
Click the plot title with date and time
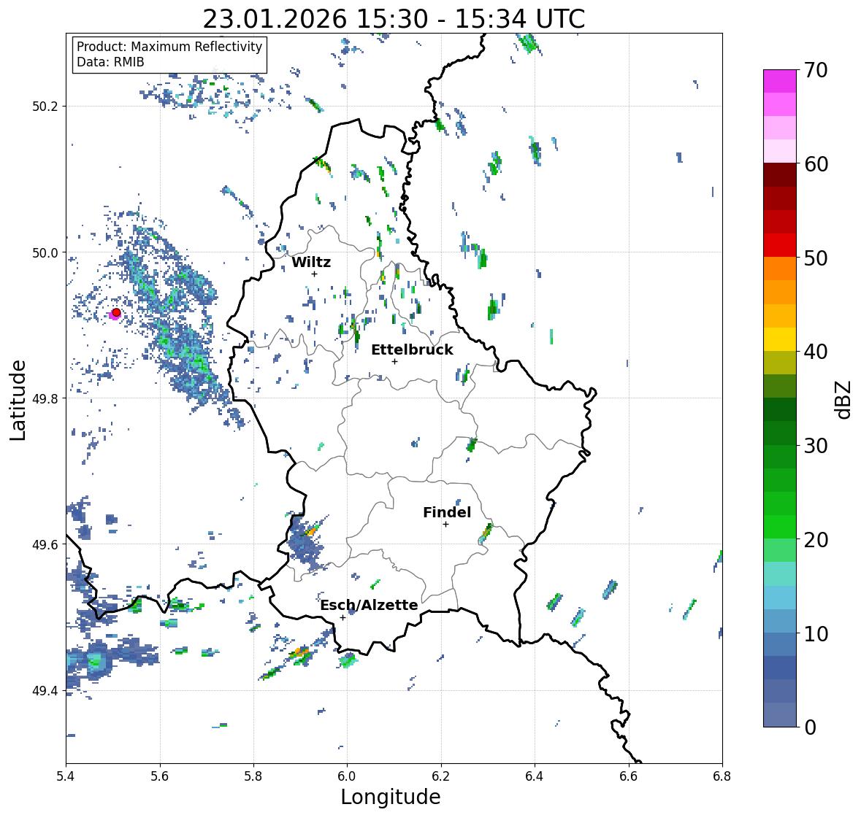(394, 19)
